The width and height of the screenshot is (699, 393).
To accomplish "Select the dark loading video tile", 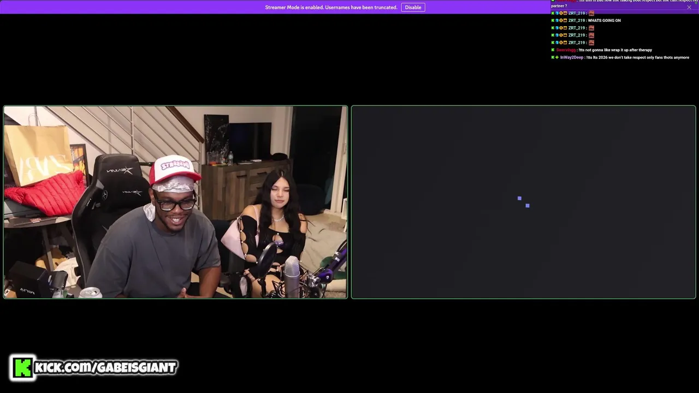I will (523, 202).
